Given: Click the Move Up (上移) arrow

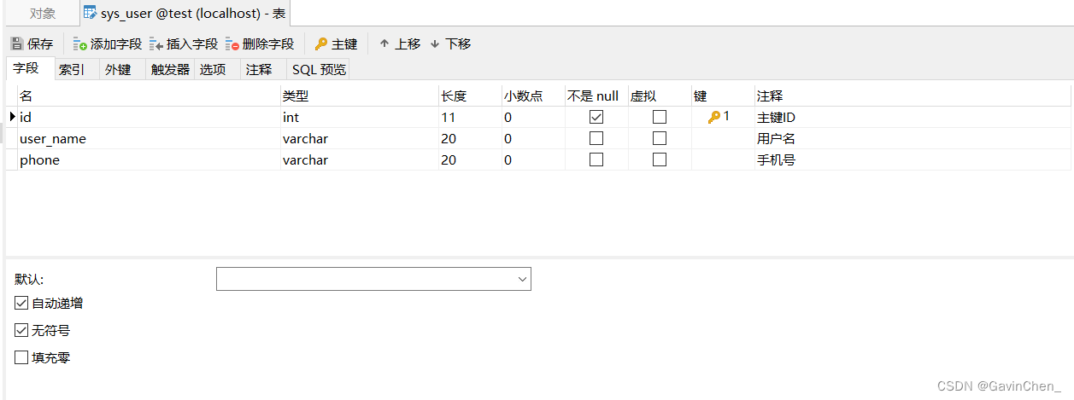Looking at the screenshot, I should click(384, 43).
